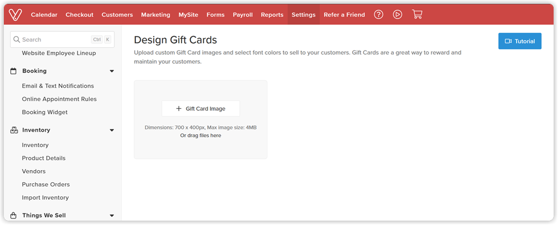
Task: Open the Settings menu
Action: tap(304, 15)
